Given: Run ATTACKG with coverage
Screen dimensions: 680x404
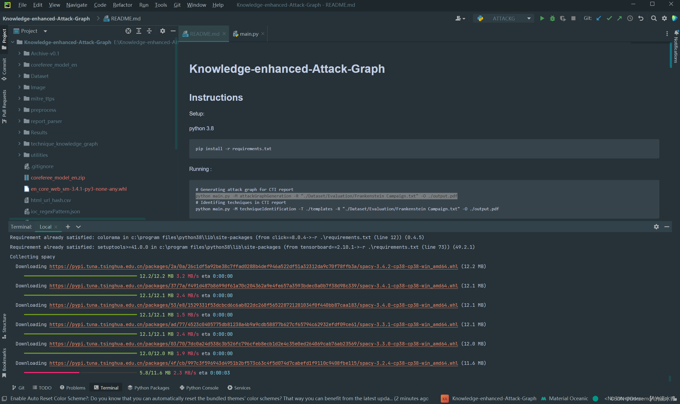Looking at the screenshot, I should pyautogui.click(x=562, y=18).
